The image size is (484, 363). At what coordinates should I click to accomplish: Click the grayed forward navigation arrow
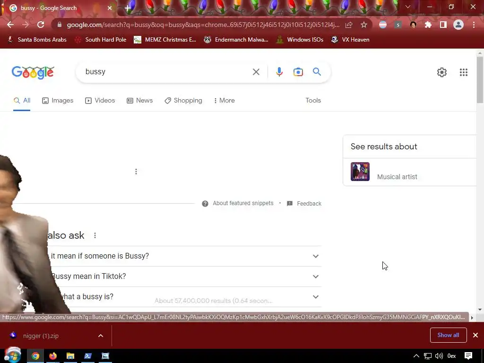[26, 25]
